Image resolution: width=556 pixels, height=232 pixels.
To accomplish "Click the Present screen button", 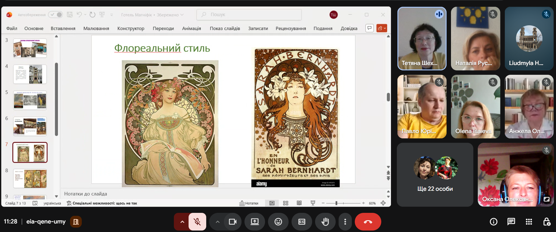I will click(x=255, y=222).
